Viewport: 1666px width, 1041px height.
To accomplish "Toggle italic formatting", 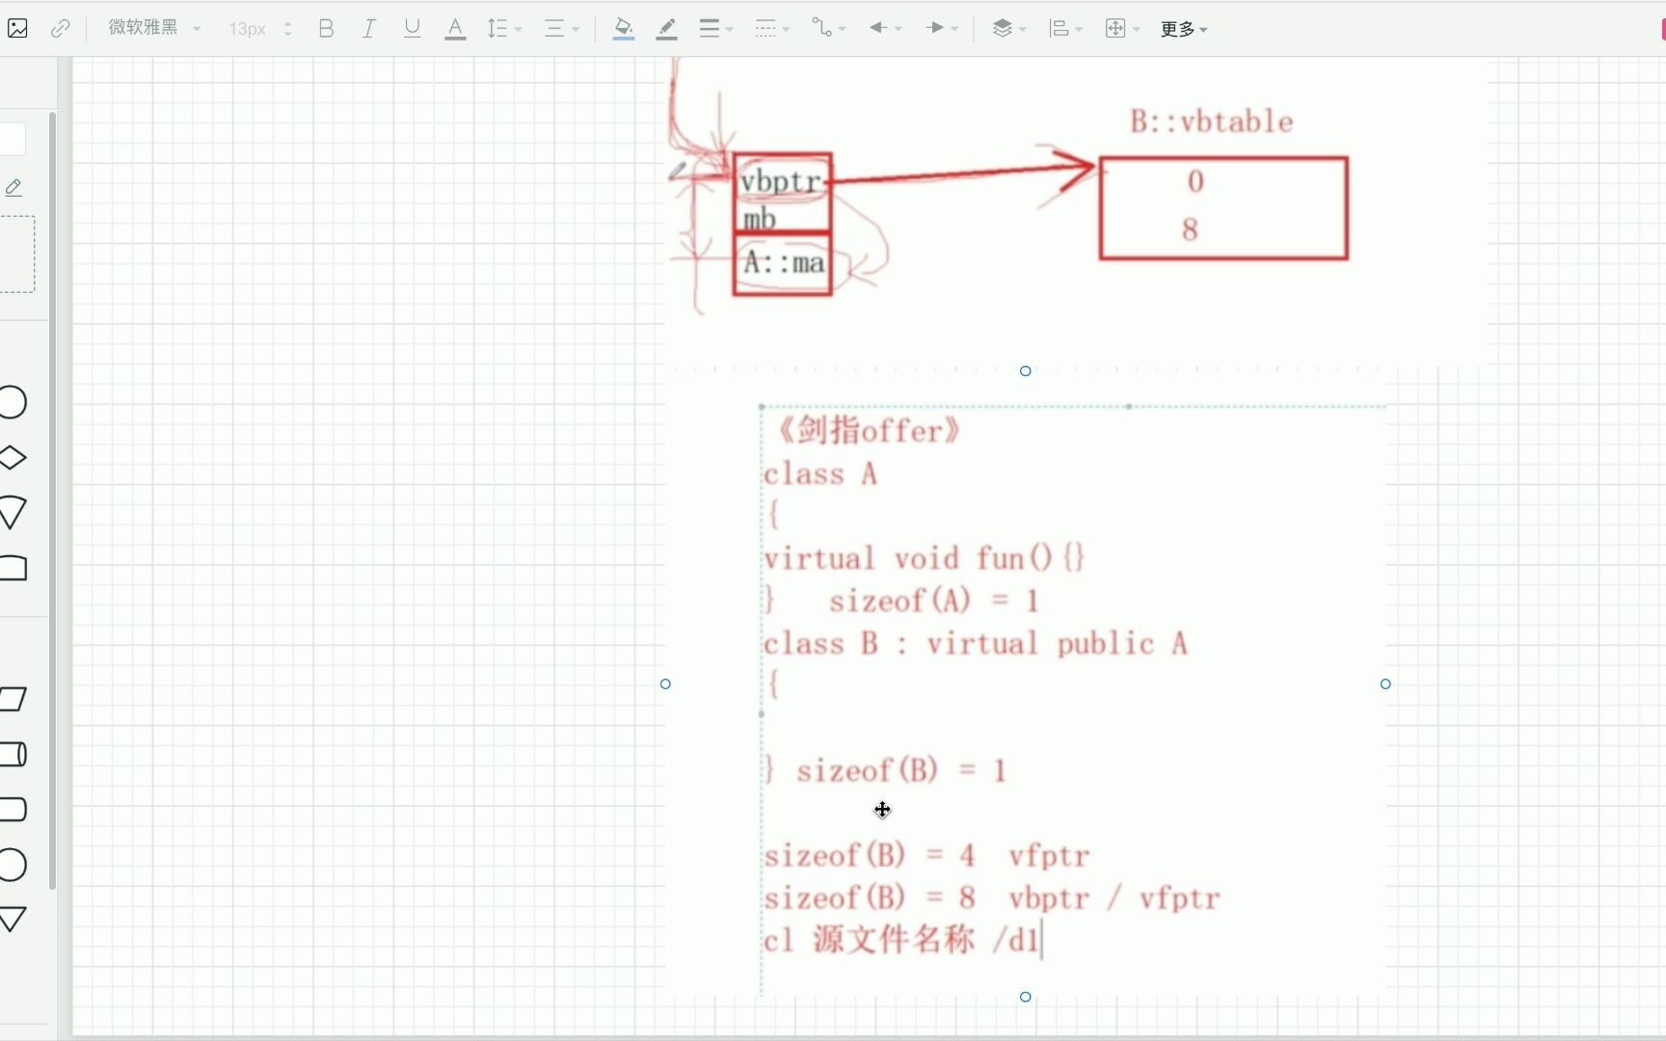I will tap(368, 29).
